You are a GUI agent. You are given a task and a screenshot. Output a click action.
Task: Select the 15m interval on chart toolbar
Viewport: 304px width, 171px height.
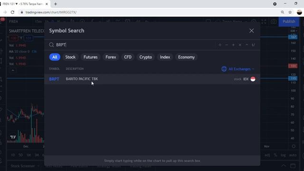pyautogui.click(x=38, y=21)
